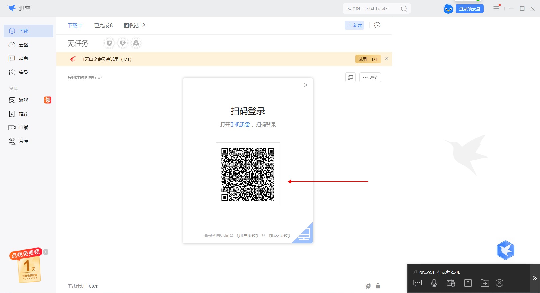Click the blue mascot avatar icon

[x=448, y=9]
